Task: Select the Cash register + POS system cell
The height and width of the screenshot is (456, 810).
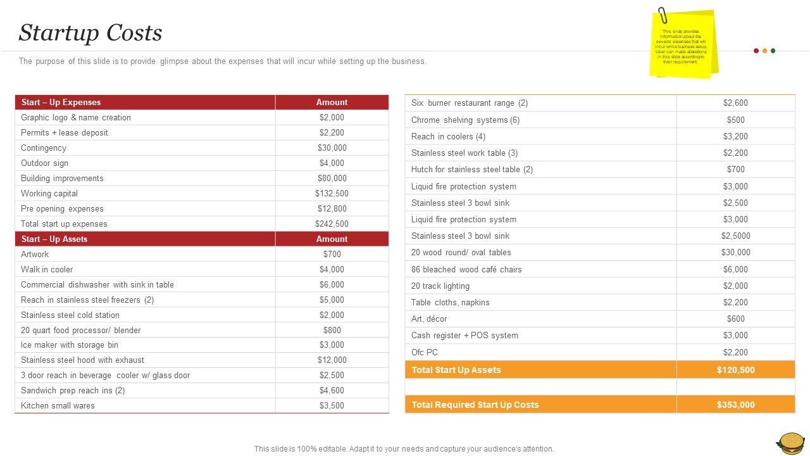Action: (464, 335)
